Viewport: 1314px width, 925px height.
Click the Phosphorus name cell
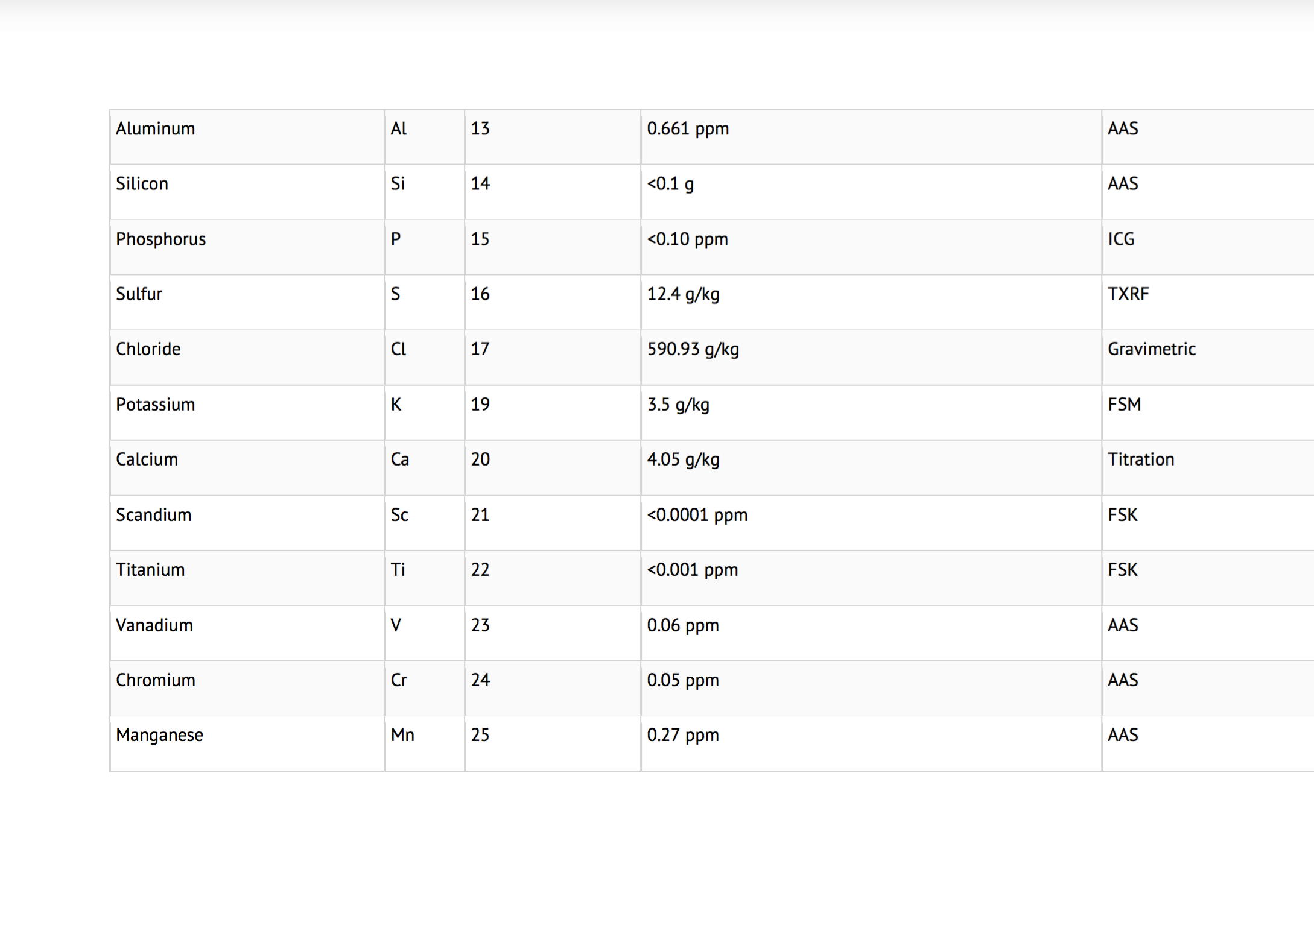161,239
